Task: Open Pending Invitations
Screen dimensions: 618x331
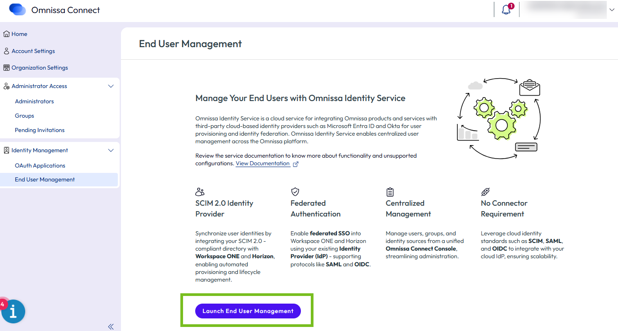Action: tap(40, 130)
